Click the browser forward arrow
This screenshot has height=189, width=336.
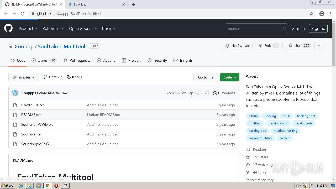[x=14, y=14]
